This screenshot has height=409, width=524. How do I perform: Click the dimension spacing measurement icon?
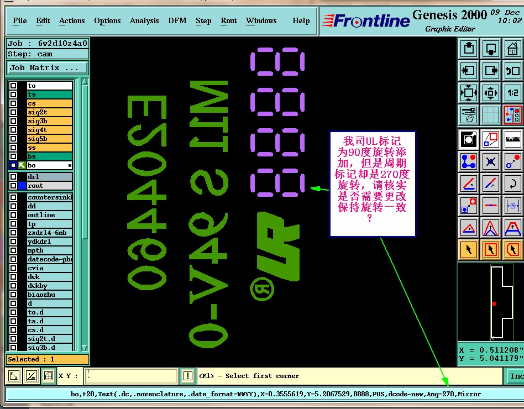pyautogui.click(x=512, y=205)
